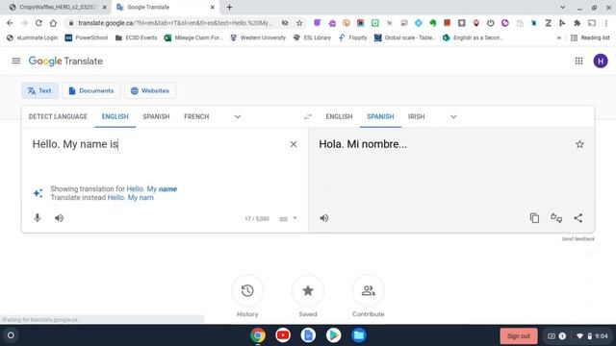
Task: Select Irish as target language
Action: point(417,116)
